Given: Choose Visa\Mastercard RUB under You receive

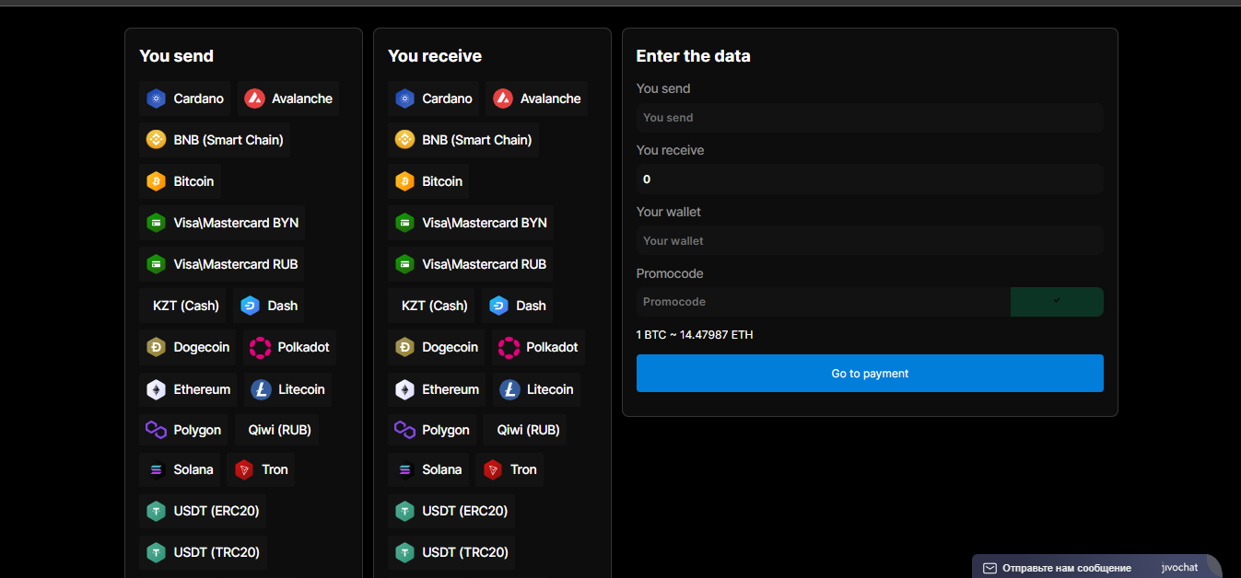Looking at the screenshot, I should pyautogui.click(x=470, y=264).
